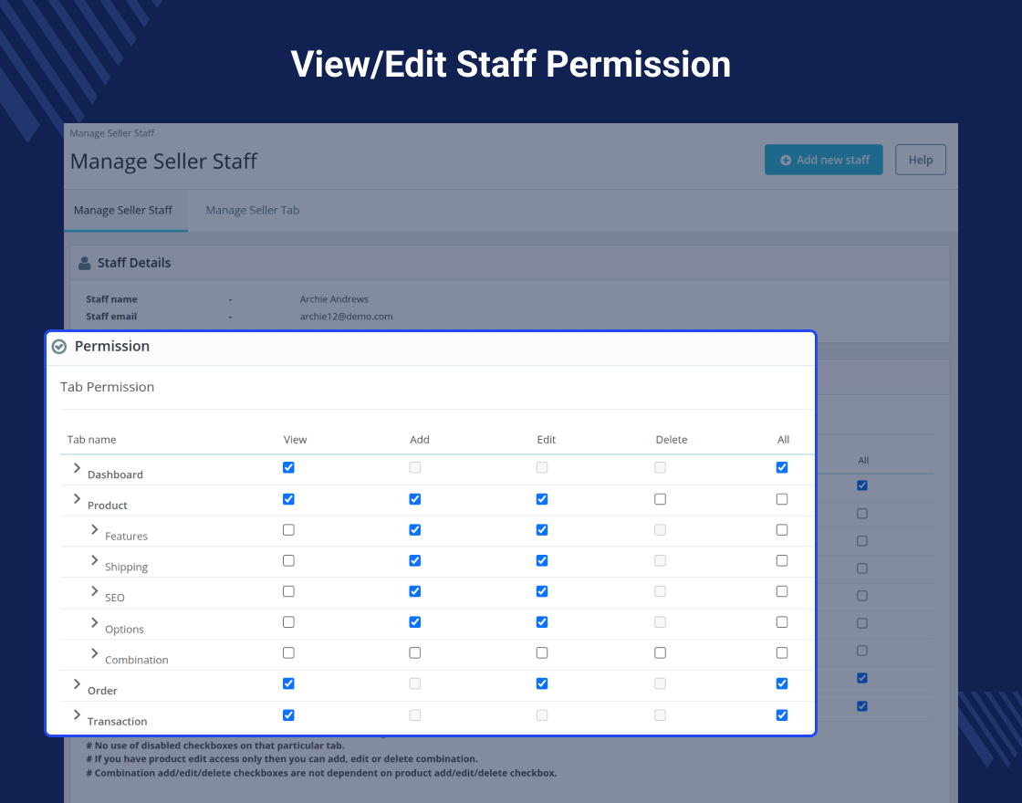Click the Archie Andrews staff name
Screen dimensions: 1022x803
pyautogui.click(x=334, y=299)
